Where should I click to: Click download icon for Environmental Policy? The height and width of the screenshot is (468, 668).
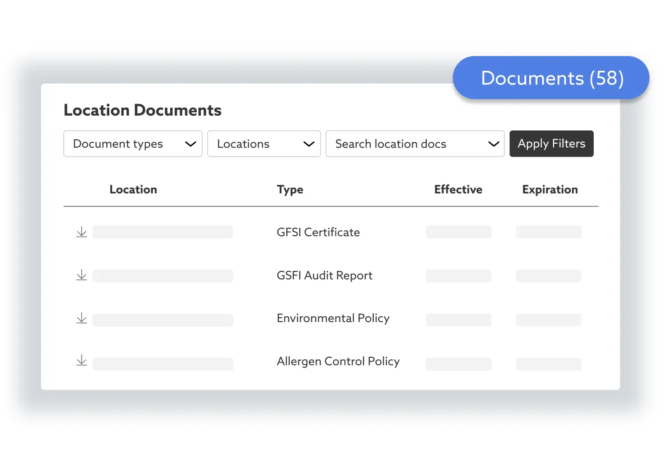(x=82, y=318)
